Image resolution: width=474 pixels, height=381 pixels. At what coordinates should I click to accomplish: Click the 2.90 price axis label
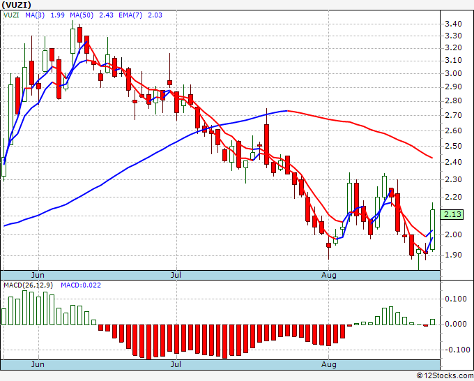453,87
